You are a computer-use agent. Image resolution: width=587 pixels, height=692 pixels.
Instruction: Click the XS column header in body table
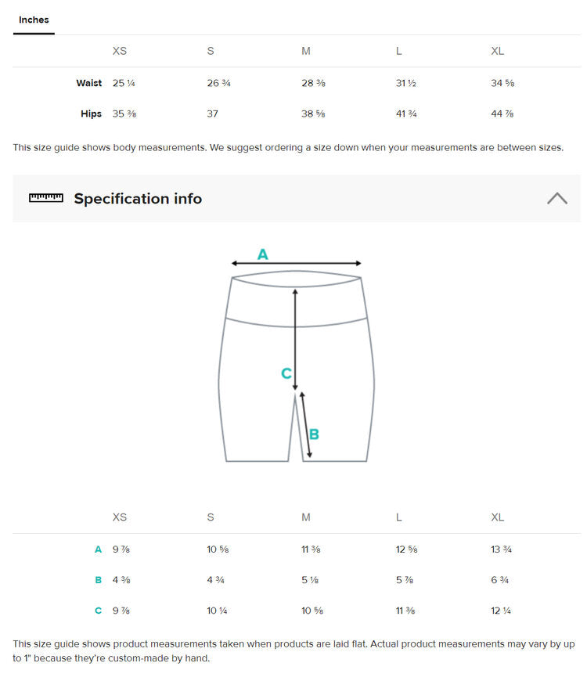coord(120,51)
